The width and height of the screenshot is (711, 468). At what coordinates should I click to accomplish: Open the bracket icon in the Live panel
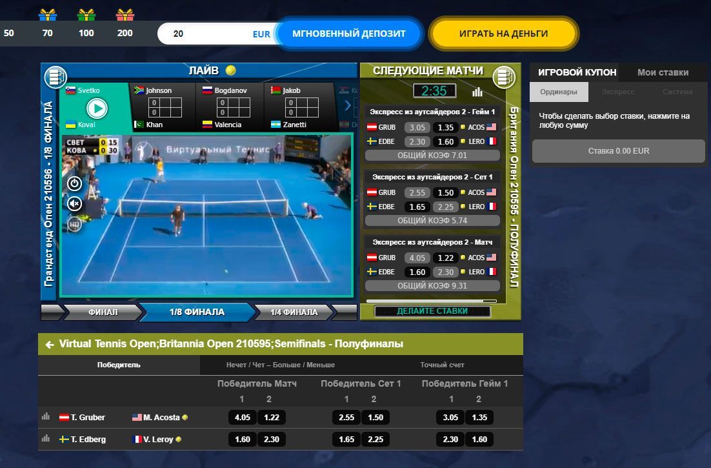(x=55, y=77)
